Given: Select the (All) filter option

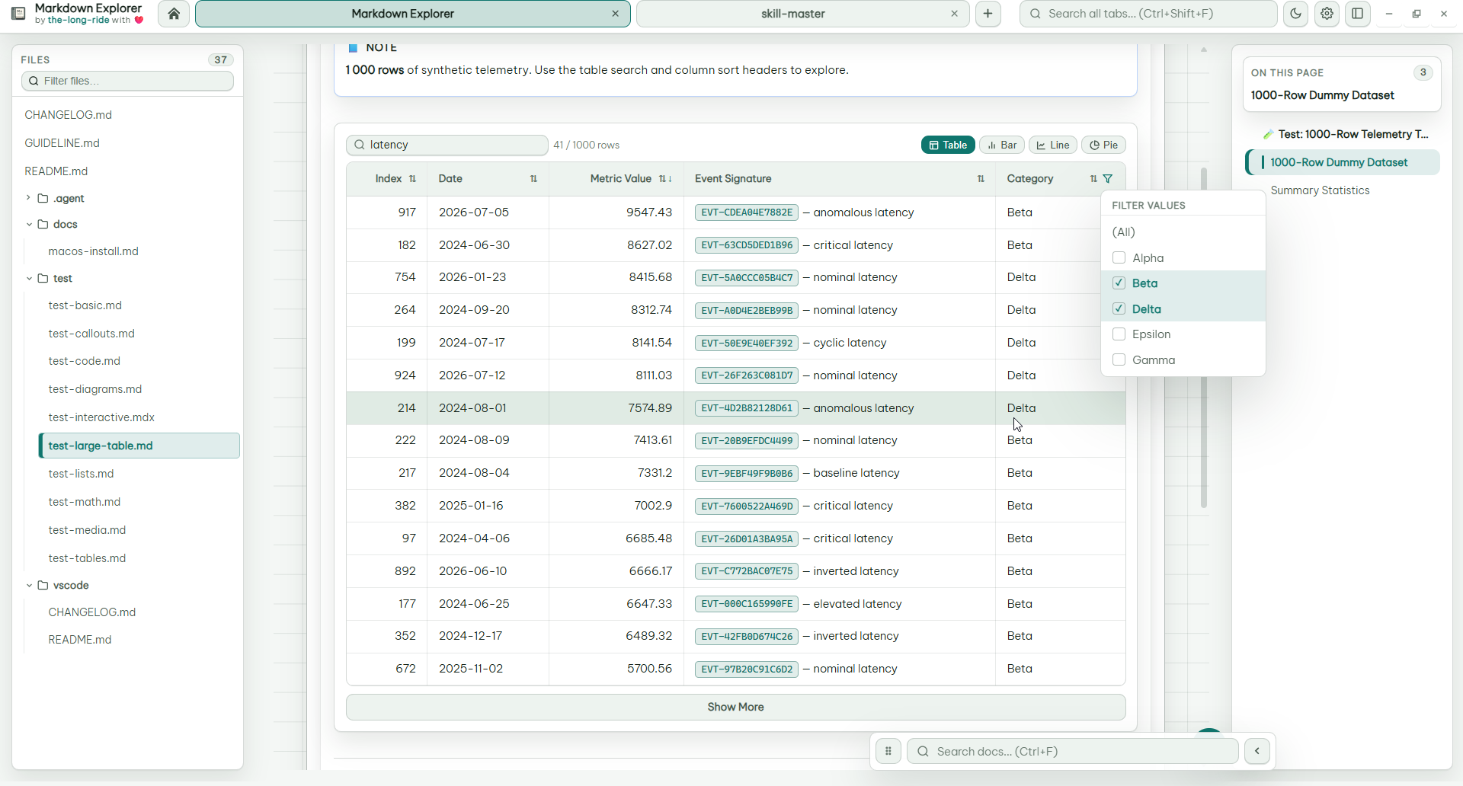Looking at the screenshot, I should point(1183,232).
